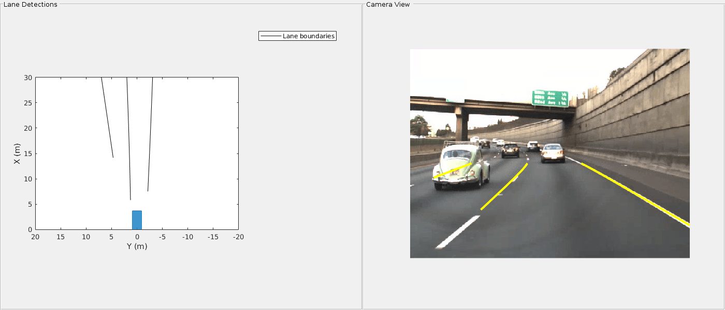
Task: Click the green highway sign in camera image
Action: pyautogui.click(x=550, y=98)
